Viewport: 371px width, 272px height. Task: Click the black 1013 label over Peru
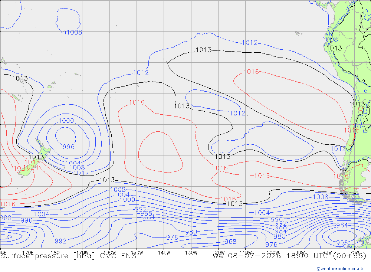tap(334, 48)
